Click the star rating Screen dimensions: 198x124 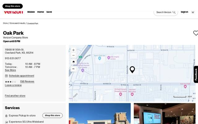11,82
